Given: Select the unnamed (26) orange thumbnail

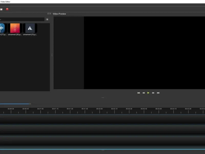Looking at the screenshot, I should (15, 28).
